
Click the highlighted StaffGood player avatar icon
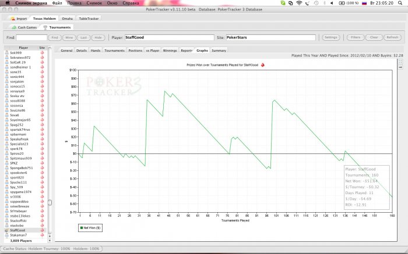point(7,230)
